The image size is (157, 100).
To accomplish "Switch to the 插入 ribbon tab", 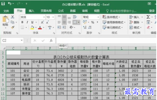I will click(x=31, y=11).
